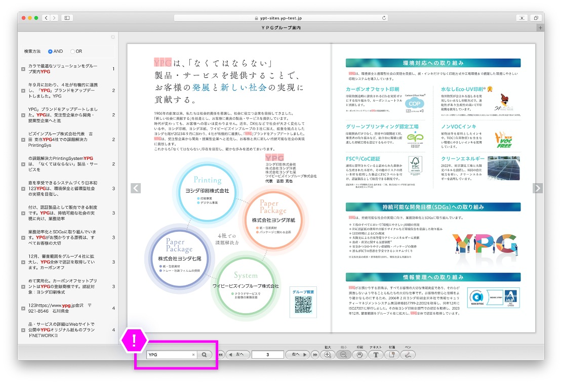
Task: Click the FSC®/CoC認証 heading
Action: (363, 159)
